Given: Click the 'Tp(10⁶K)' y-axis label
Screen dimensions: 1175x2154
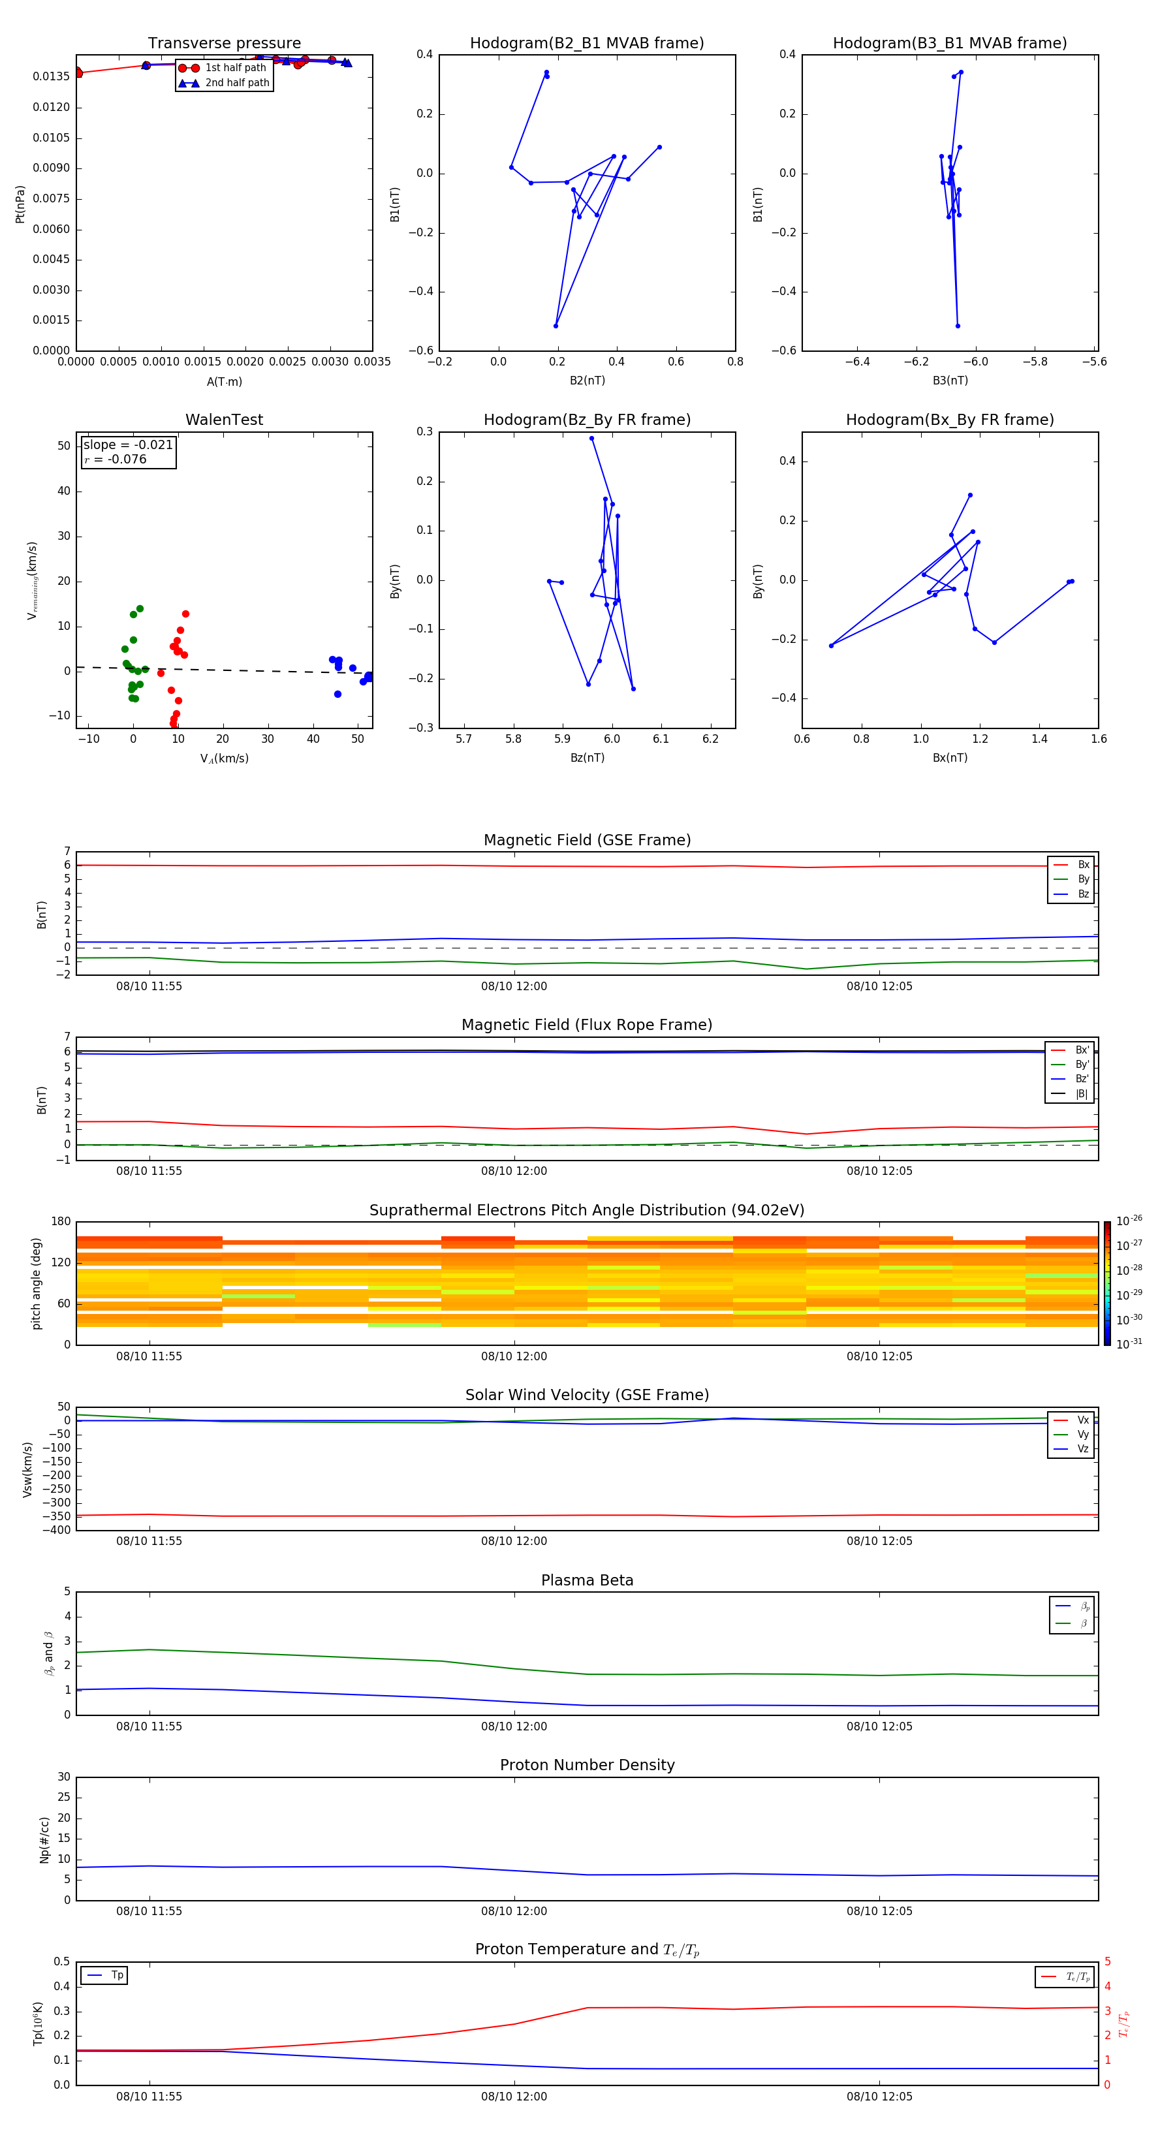Looking at the screenshot, I should pyautogui.click(x=38, y=2023).
